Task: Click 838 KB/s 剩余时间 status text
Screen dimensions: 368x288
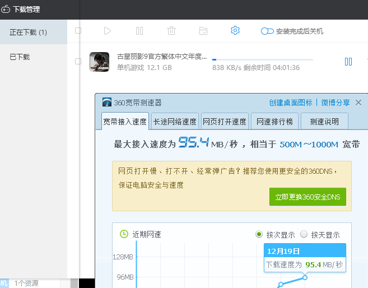Action: click(256, 68)
